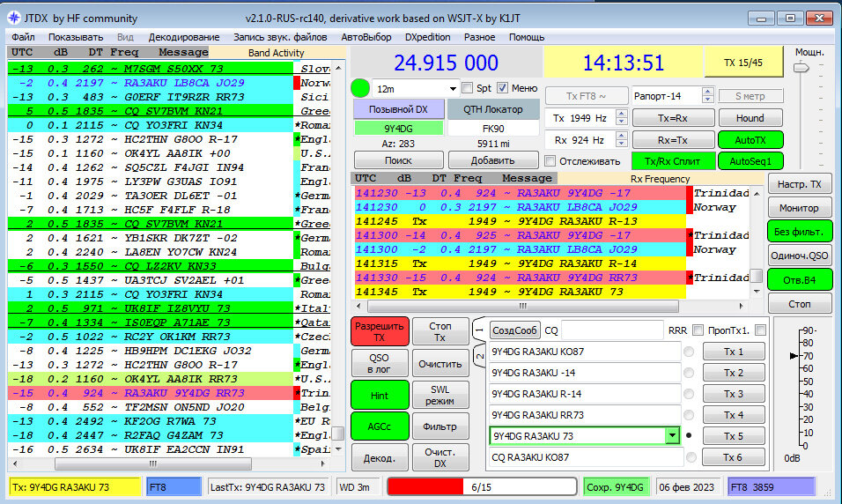Toggle the AutoSeq1 button
This screenshot has height=504, width=842.
point(749,160)
